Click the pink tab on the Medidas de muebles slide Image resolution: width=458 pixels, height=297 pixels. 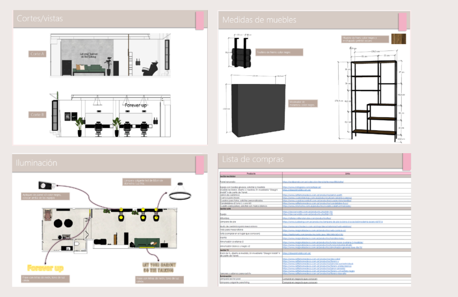pyautogui.click(x=402, y=22)
